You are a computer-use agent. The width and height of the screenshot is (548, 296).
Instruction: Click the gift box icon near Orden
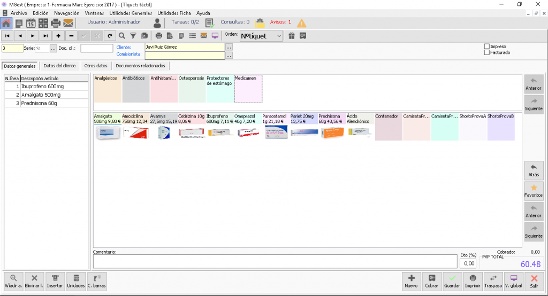[x=292, y=36]
